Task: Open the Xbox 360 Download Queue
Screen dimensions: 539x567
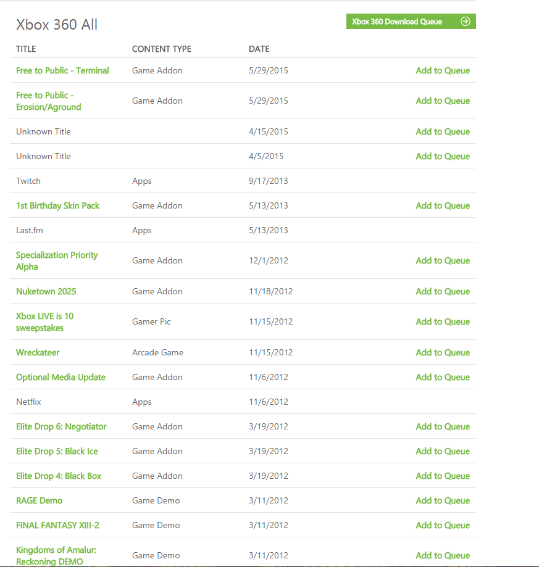Action: [x=411, y=22]
